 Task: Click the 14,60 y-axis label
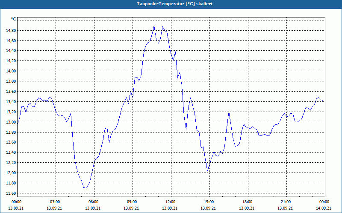tap(11, 40)
